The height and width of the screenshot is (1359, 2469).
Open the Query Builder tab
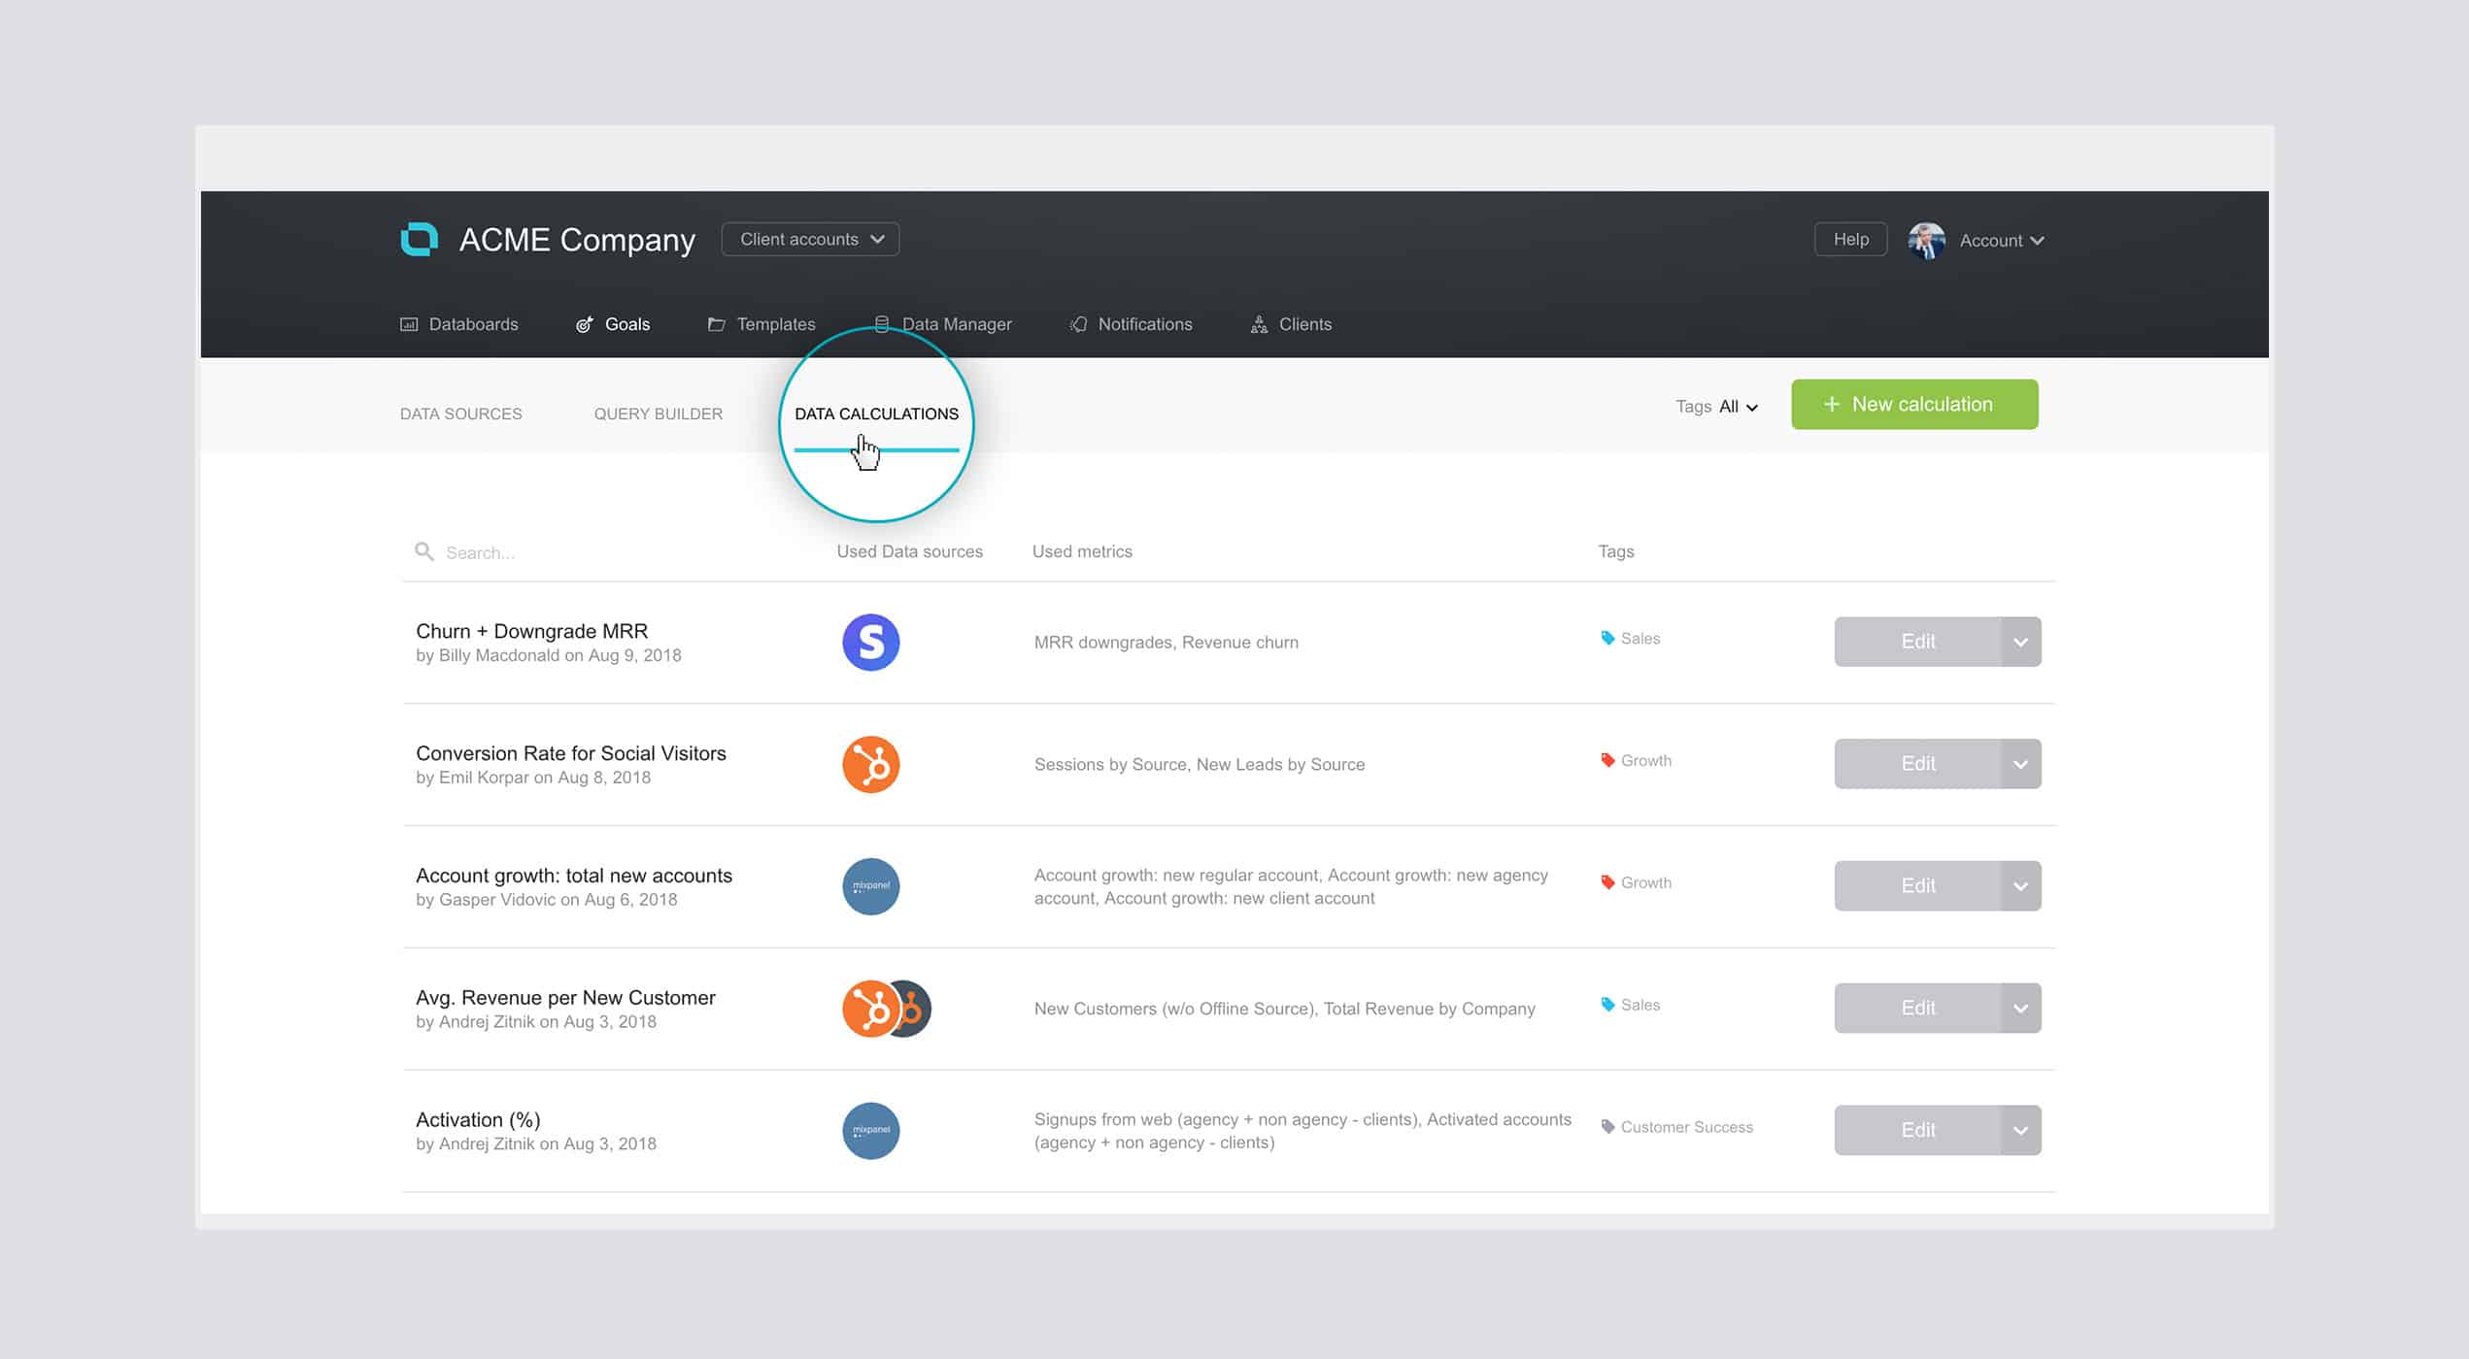tap(658, 414)
